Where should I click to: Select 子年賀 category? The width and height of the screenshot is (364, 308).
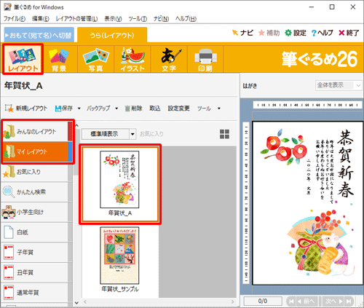[36, 253]
